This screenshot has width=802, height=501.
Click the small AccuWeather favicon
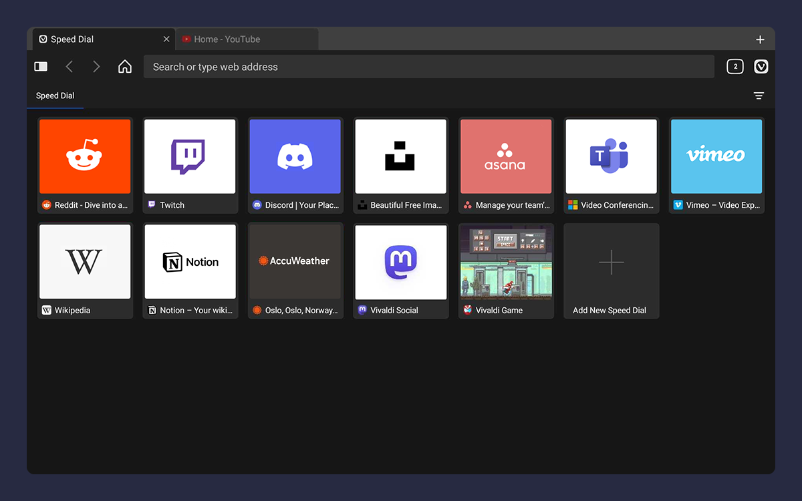point(257,310)
